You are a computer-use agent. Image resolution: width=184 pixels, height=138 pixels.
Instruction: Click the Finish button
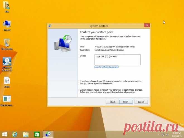(x=126, y=102)
